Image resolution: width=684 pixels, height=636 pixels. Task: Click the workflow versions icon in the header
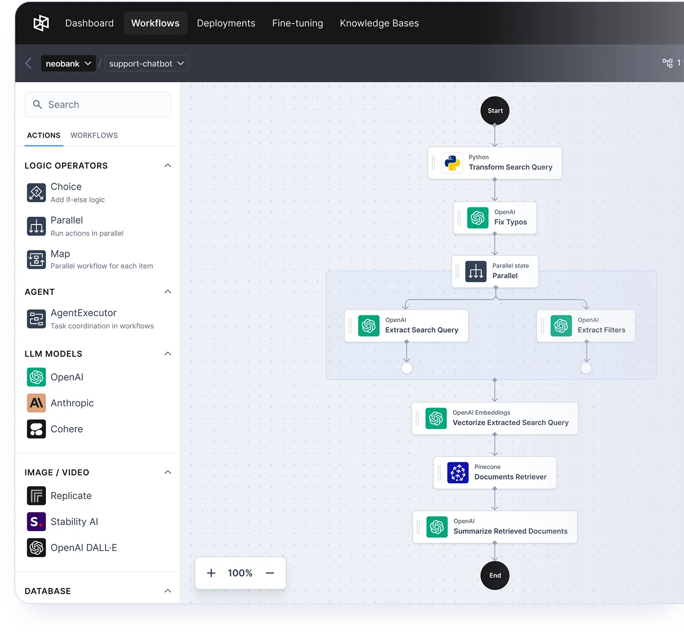[667, 63]
